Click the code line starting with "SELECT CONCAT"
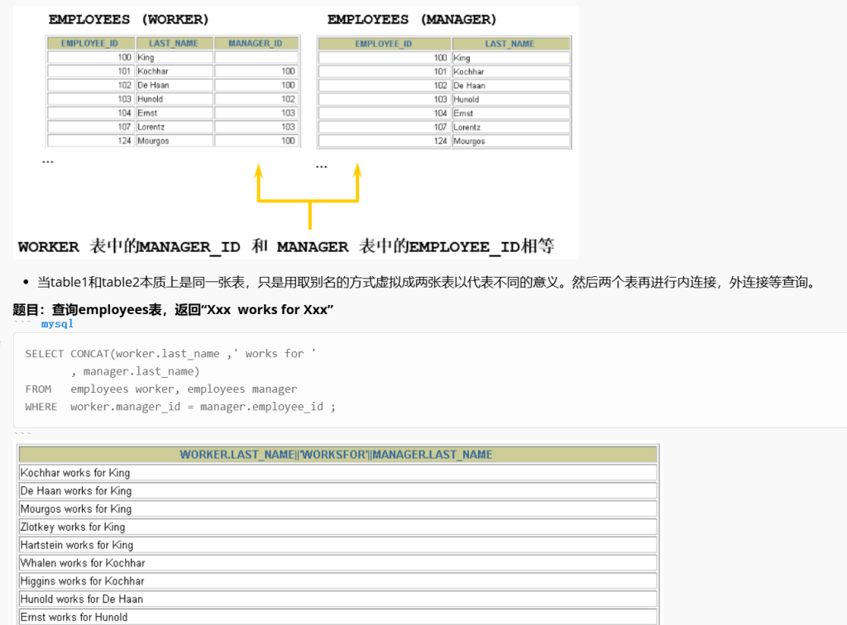The height and width of the screenshot is (625, 847). click(170, 354)
